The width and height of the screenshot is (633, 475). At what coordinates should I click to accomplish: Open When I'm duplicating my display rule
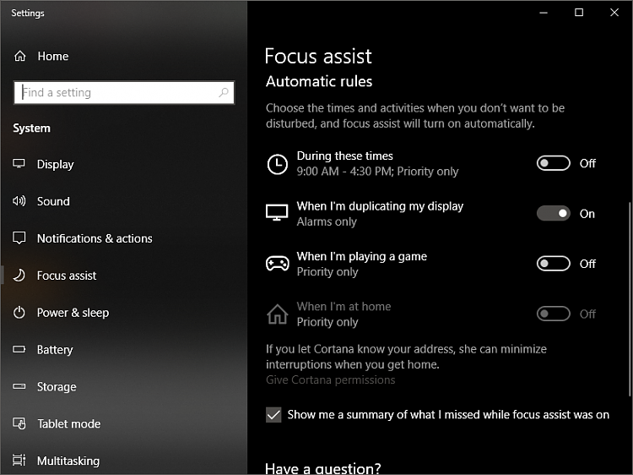click(380, 214)
